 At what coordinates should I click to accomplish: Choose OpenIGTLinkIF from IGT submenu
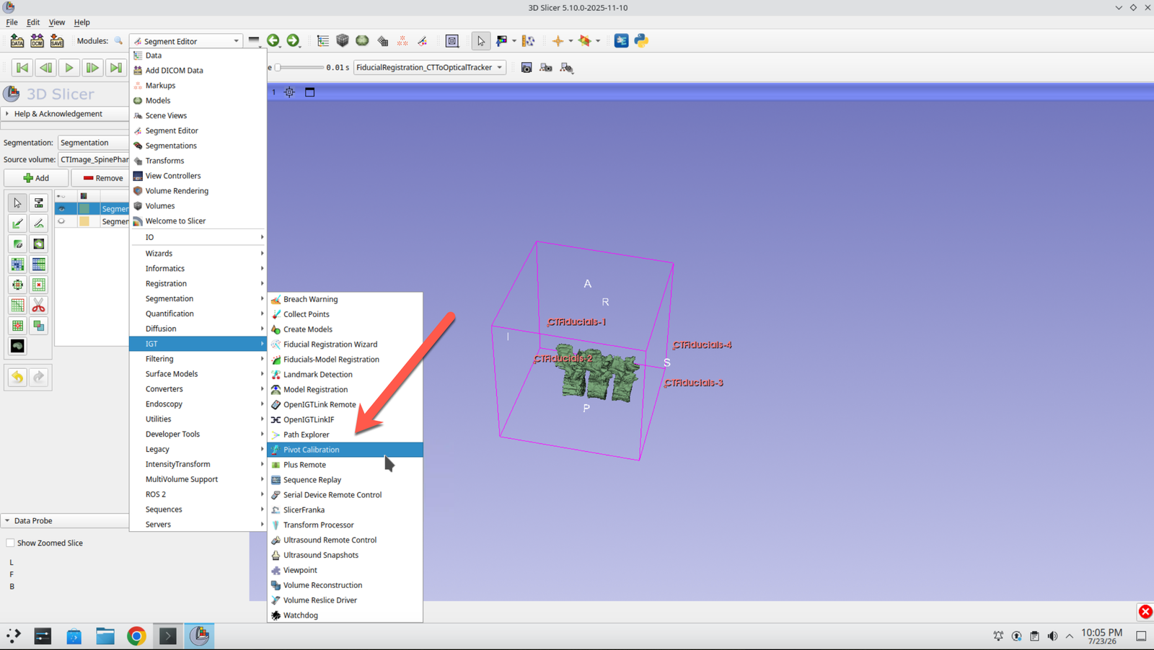pos(345,419)
